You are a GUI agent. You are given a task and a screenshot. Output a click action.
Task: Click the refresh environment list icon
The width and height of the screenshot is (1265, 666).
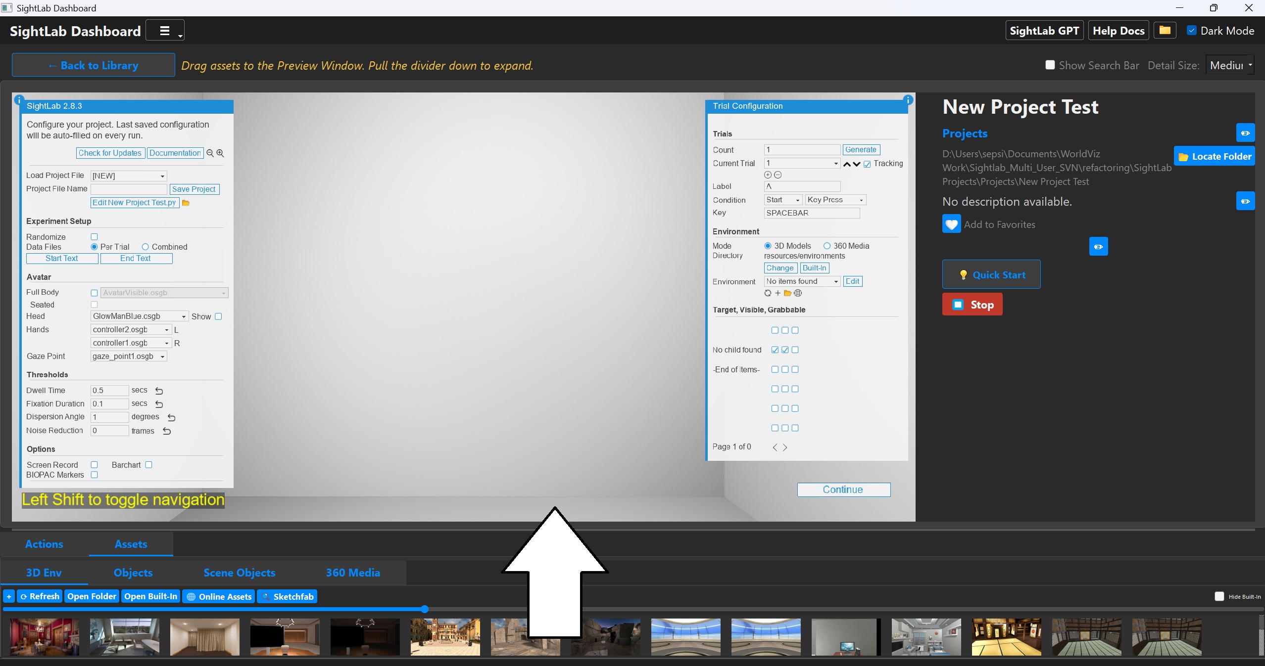pyautogui.click(x=768, y=293)
